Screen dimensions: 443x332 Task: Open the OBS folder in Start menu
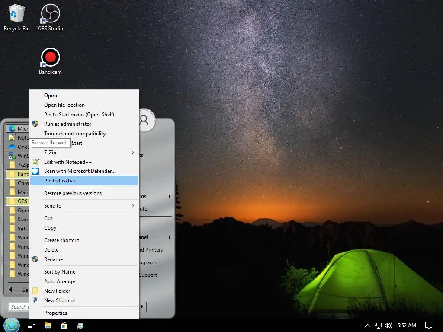tap(17, 201)
